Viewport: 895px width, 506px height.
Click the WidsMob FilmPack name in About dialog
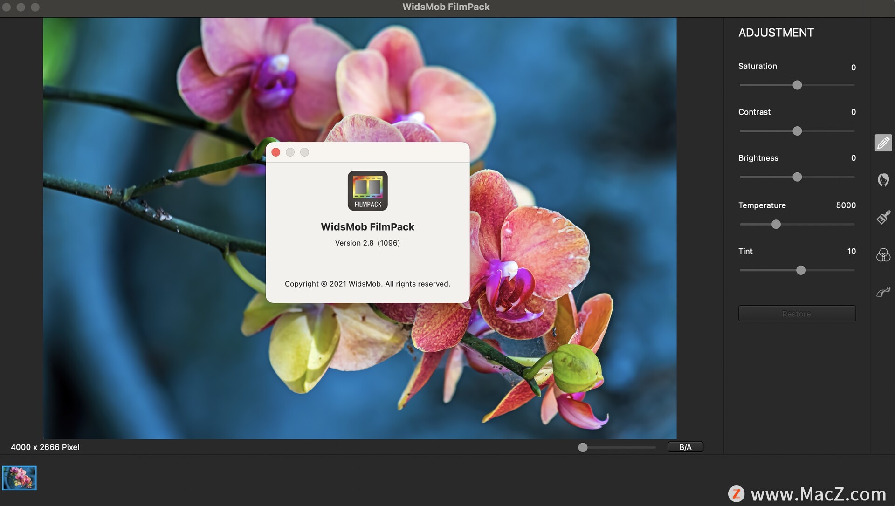pos(367,227)
